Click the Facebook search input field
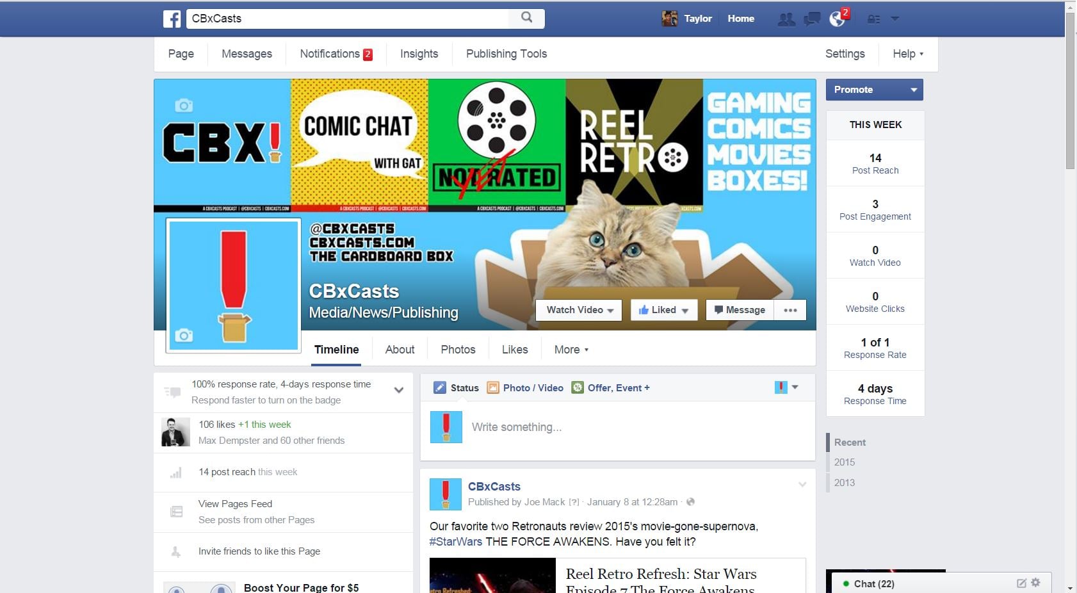 (348, 19)
